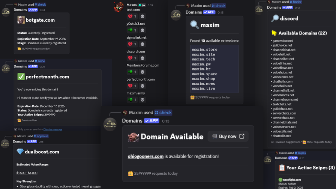This screenshot has width=336, height=189.
Task: Toggle green heart reaction under maxim.army
Action: tap(132, 100)
